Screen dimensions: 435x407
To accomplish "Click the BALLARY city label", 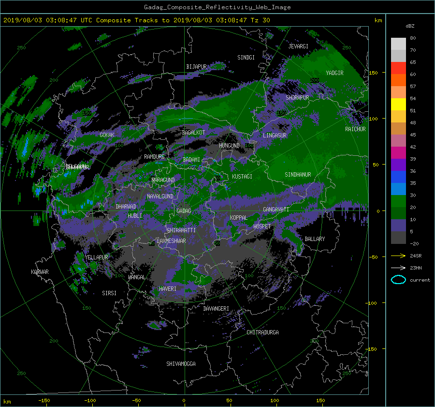I will tap(315, 239).
